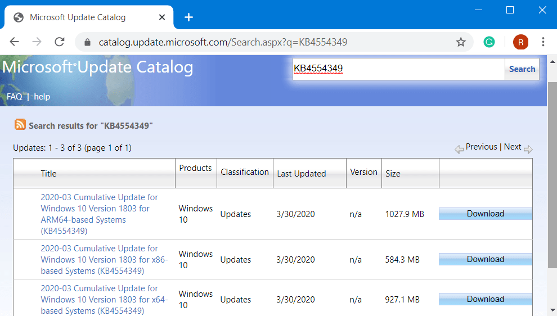Sort by Last Updated column header
Image resolution: width=557 pixels, height=316 pixels.
(302, 174)
